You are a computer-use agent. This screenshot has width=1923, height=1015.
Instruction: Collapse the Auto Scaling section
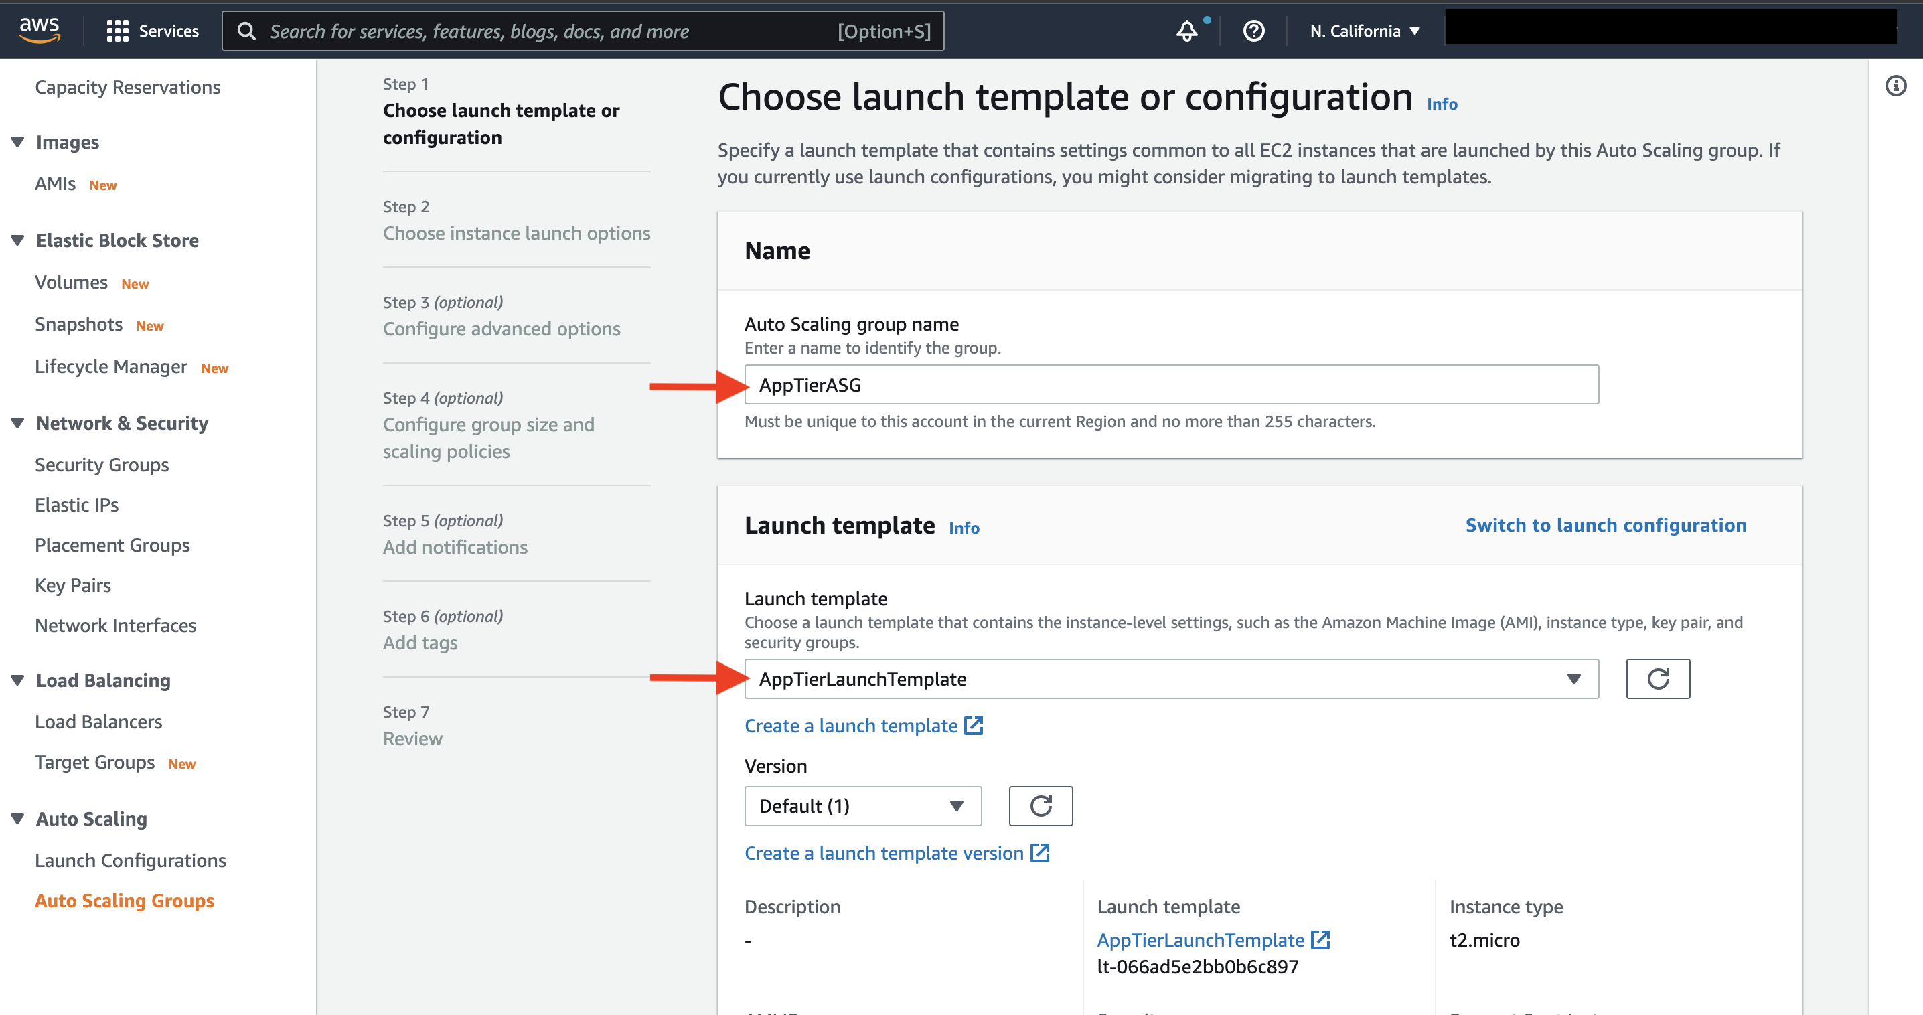(x=18, y=819)
